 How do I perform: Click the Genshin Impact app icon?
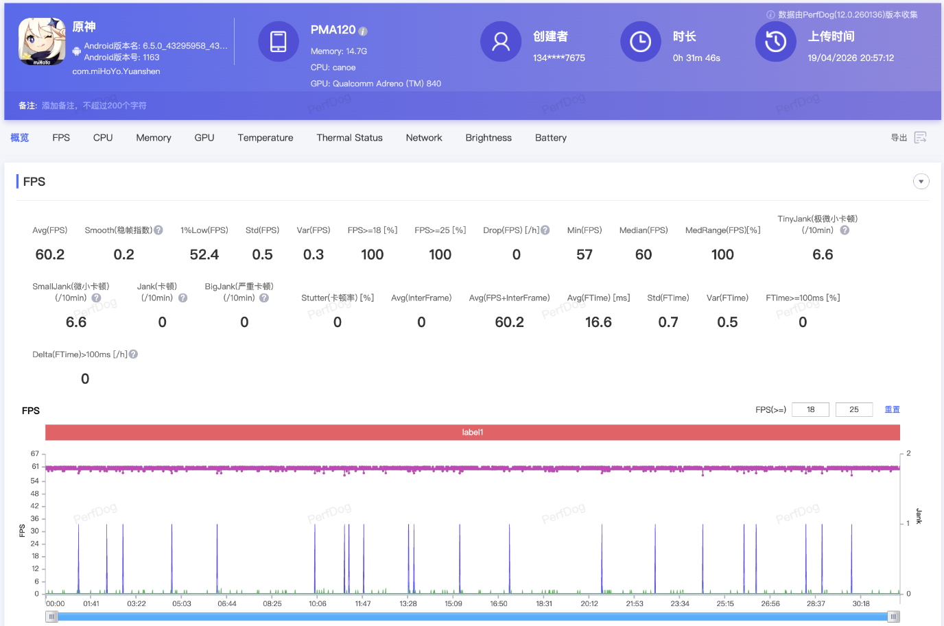click(42, 42)
